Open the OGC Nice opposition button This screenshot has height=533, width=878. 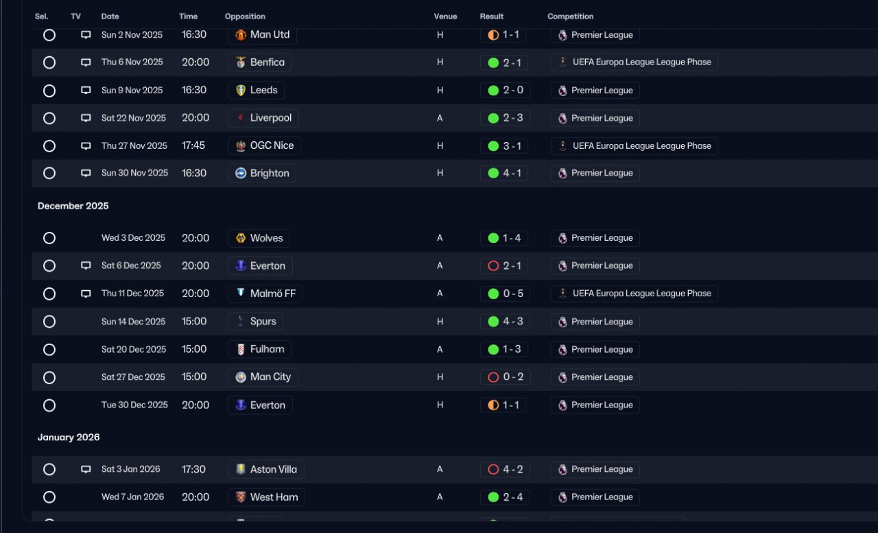coord(264,145)
